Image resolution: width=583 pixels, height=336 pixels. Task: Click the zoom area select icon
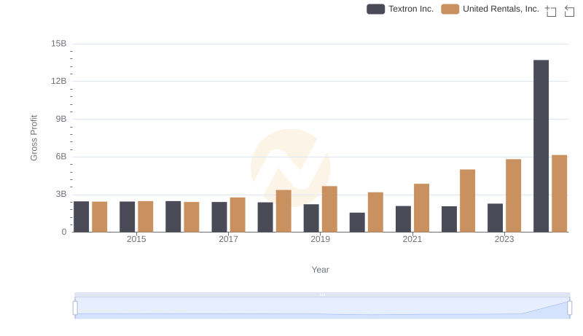point(551,11)
